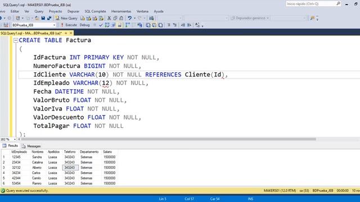Click the Analysis Services DMX Query icon
360x202 pixels.
click(95, 18)
